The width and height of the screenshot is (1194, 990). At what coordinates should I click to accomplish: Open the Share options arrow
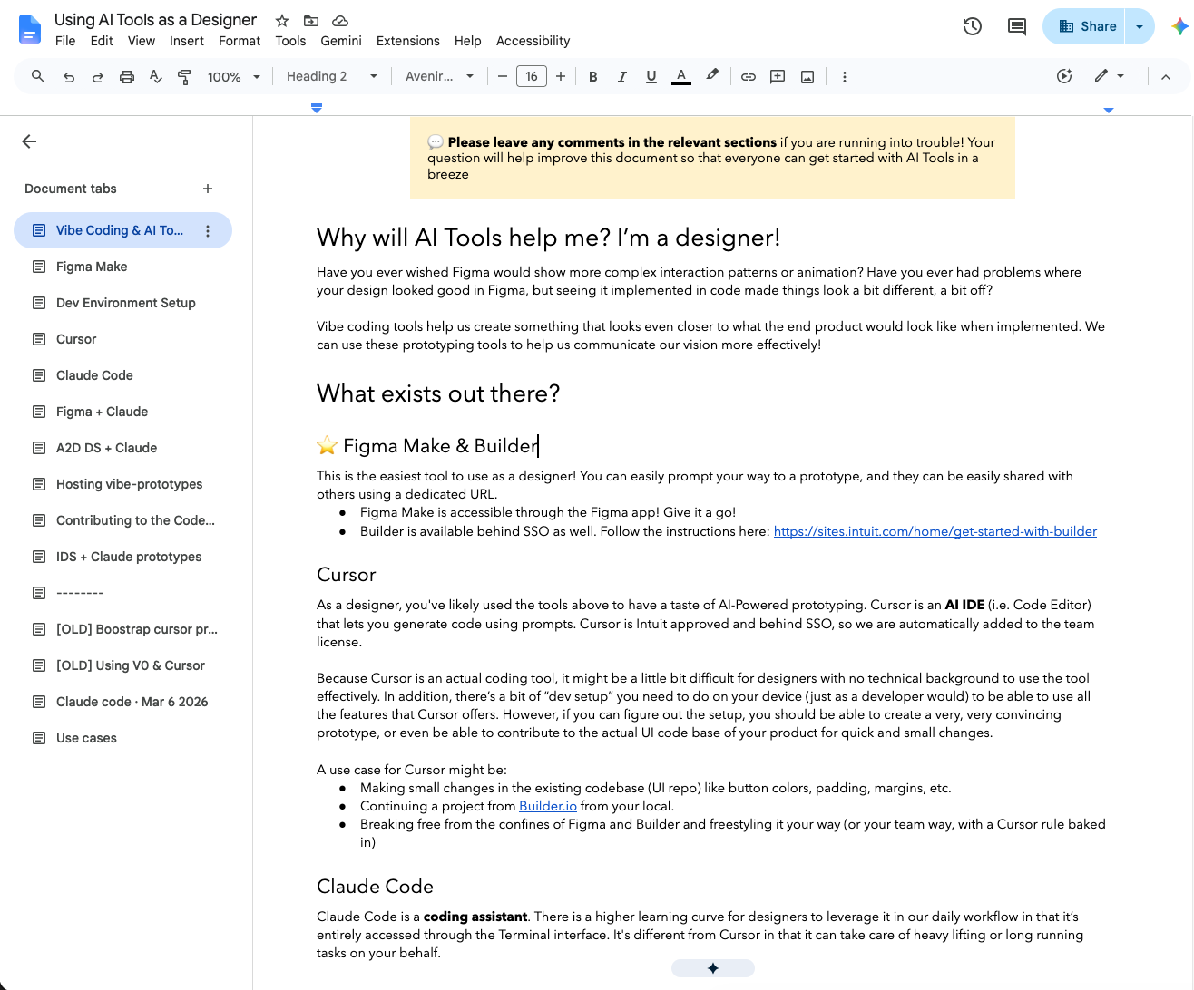tap(1140, 26)
